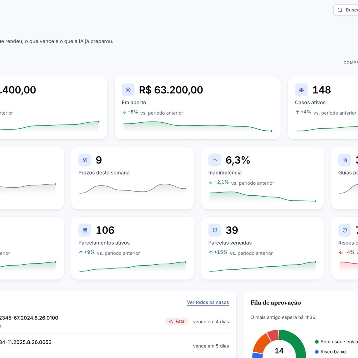Click the +9% change on Parcelamentos ativos
Viewport: 358px width, 358px height.
tap(87, 252)
